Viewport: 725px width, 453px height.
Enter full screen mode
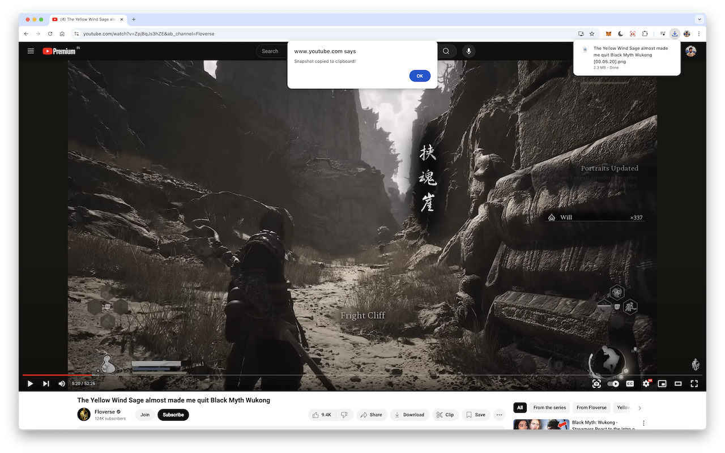[x=694, y=383]
